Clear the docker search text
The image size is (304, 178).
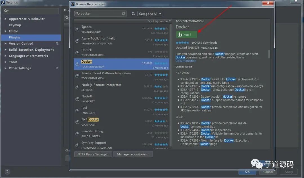pos(124,14)
